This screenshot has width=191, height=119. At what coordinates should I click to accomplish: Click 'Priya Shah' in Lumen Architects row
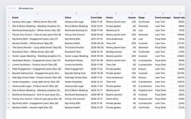(163, 65)
